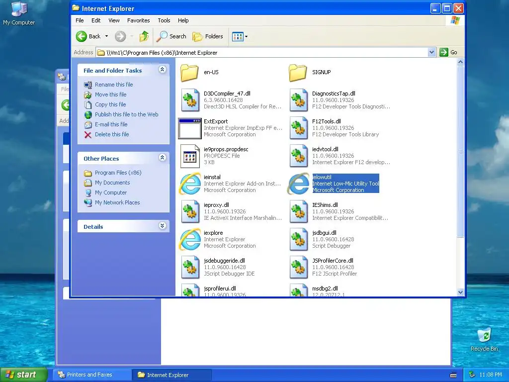The width and height of the screenshot is (509, 382).
Task: Open the SIGNUP folder icon
Action: 298,73
